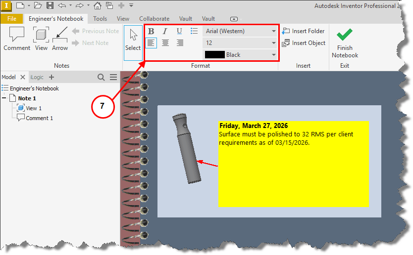Open the second Vault ribbon tab
Image resolution: width=413 pixels, height=255 pixels.
click(208, 19)
